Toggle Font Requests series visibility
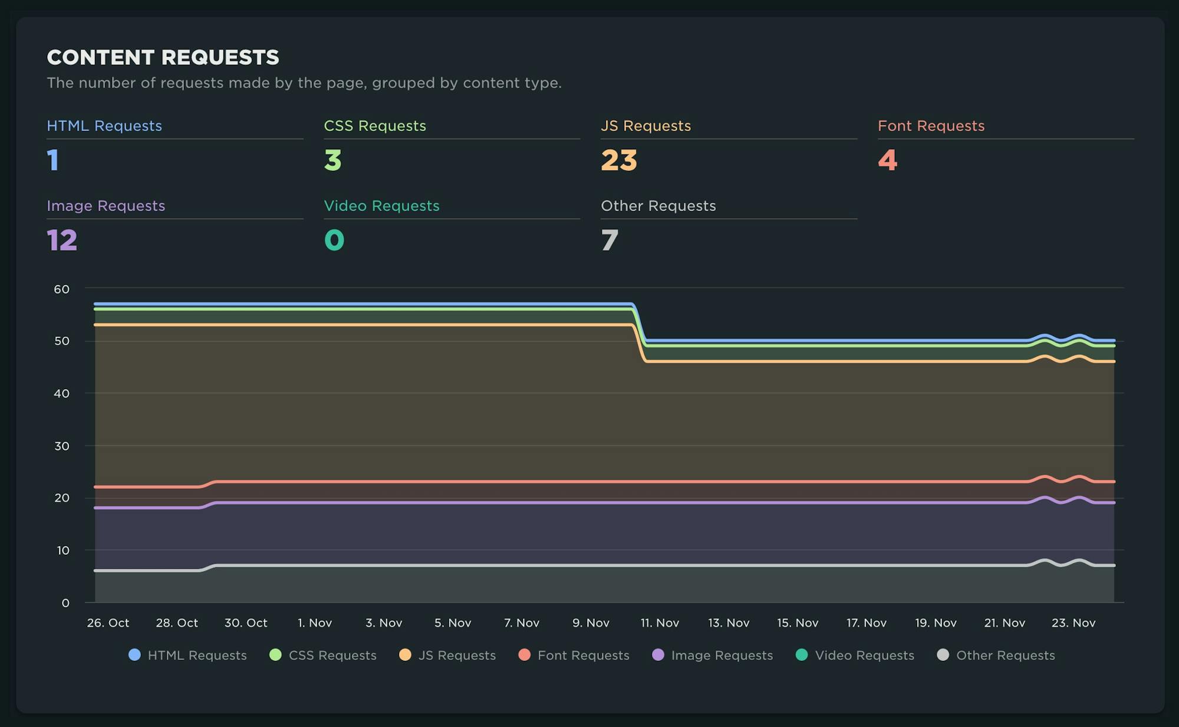This screenshot has width=1179, height=727. [575, 655]
